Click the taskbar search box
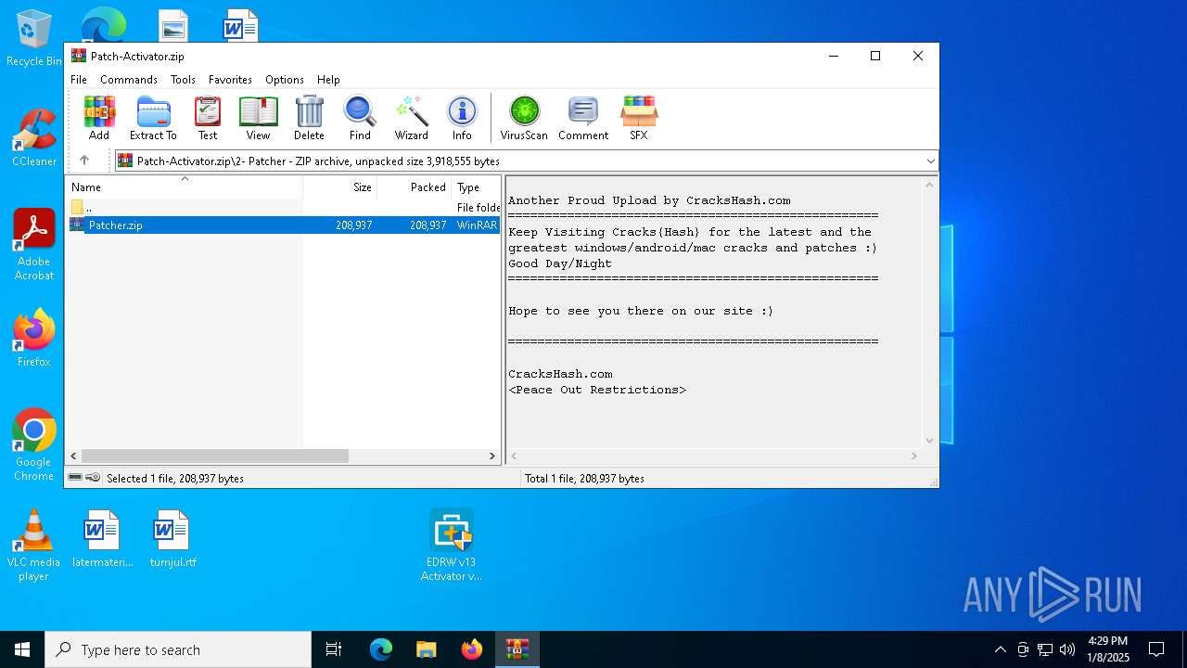Viewport: 1187px width, 668px height. 178,649
